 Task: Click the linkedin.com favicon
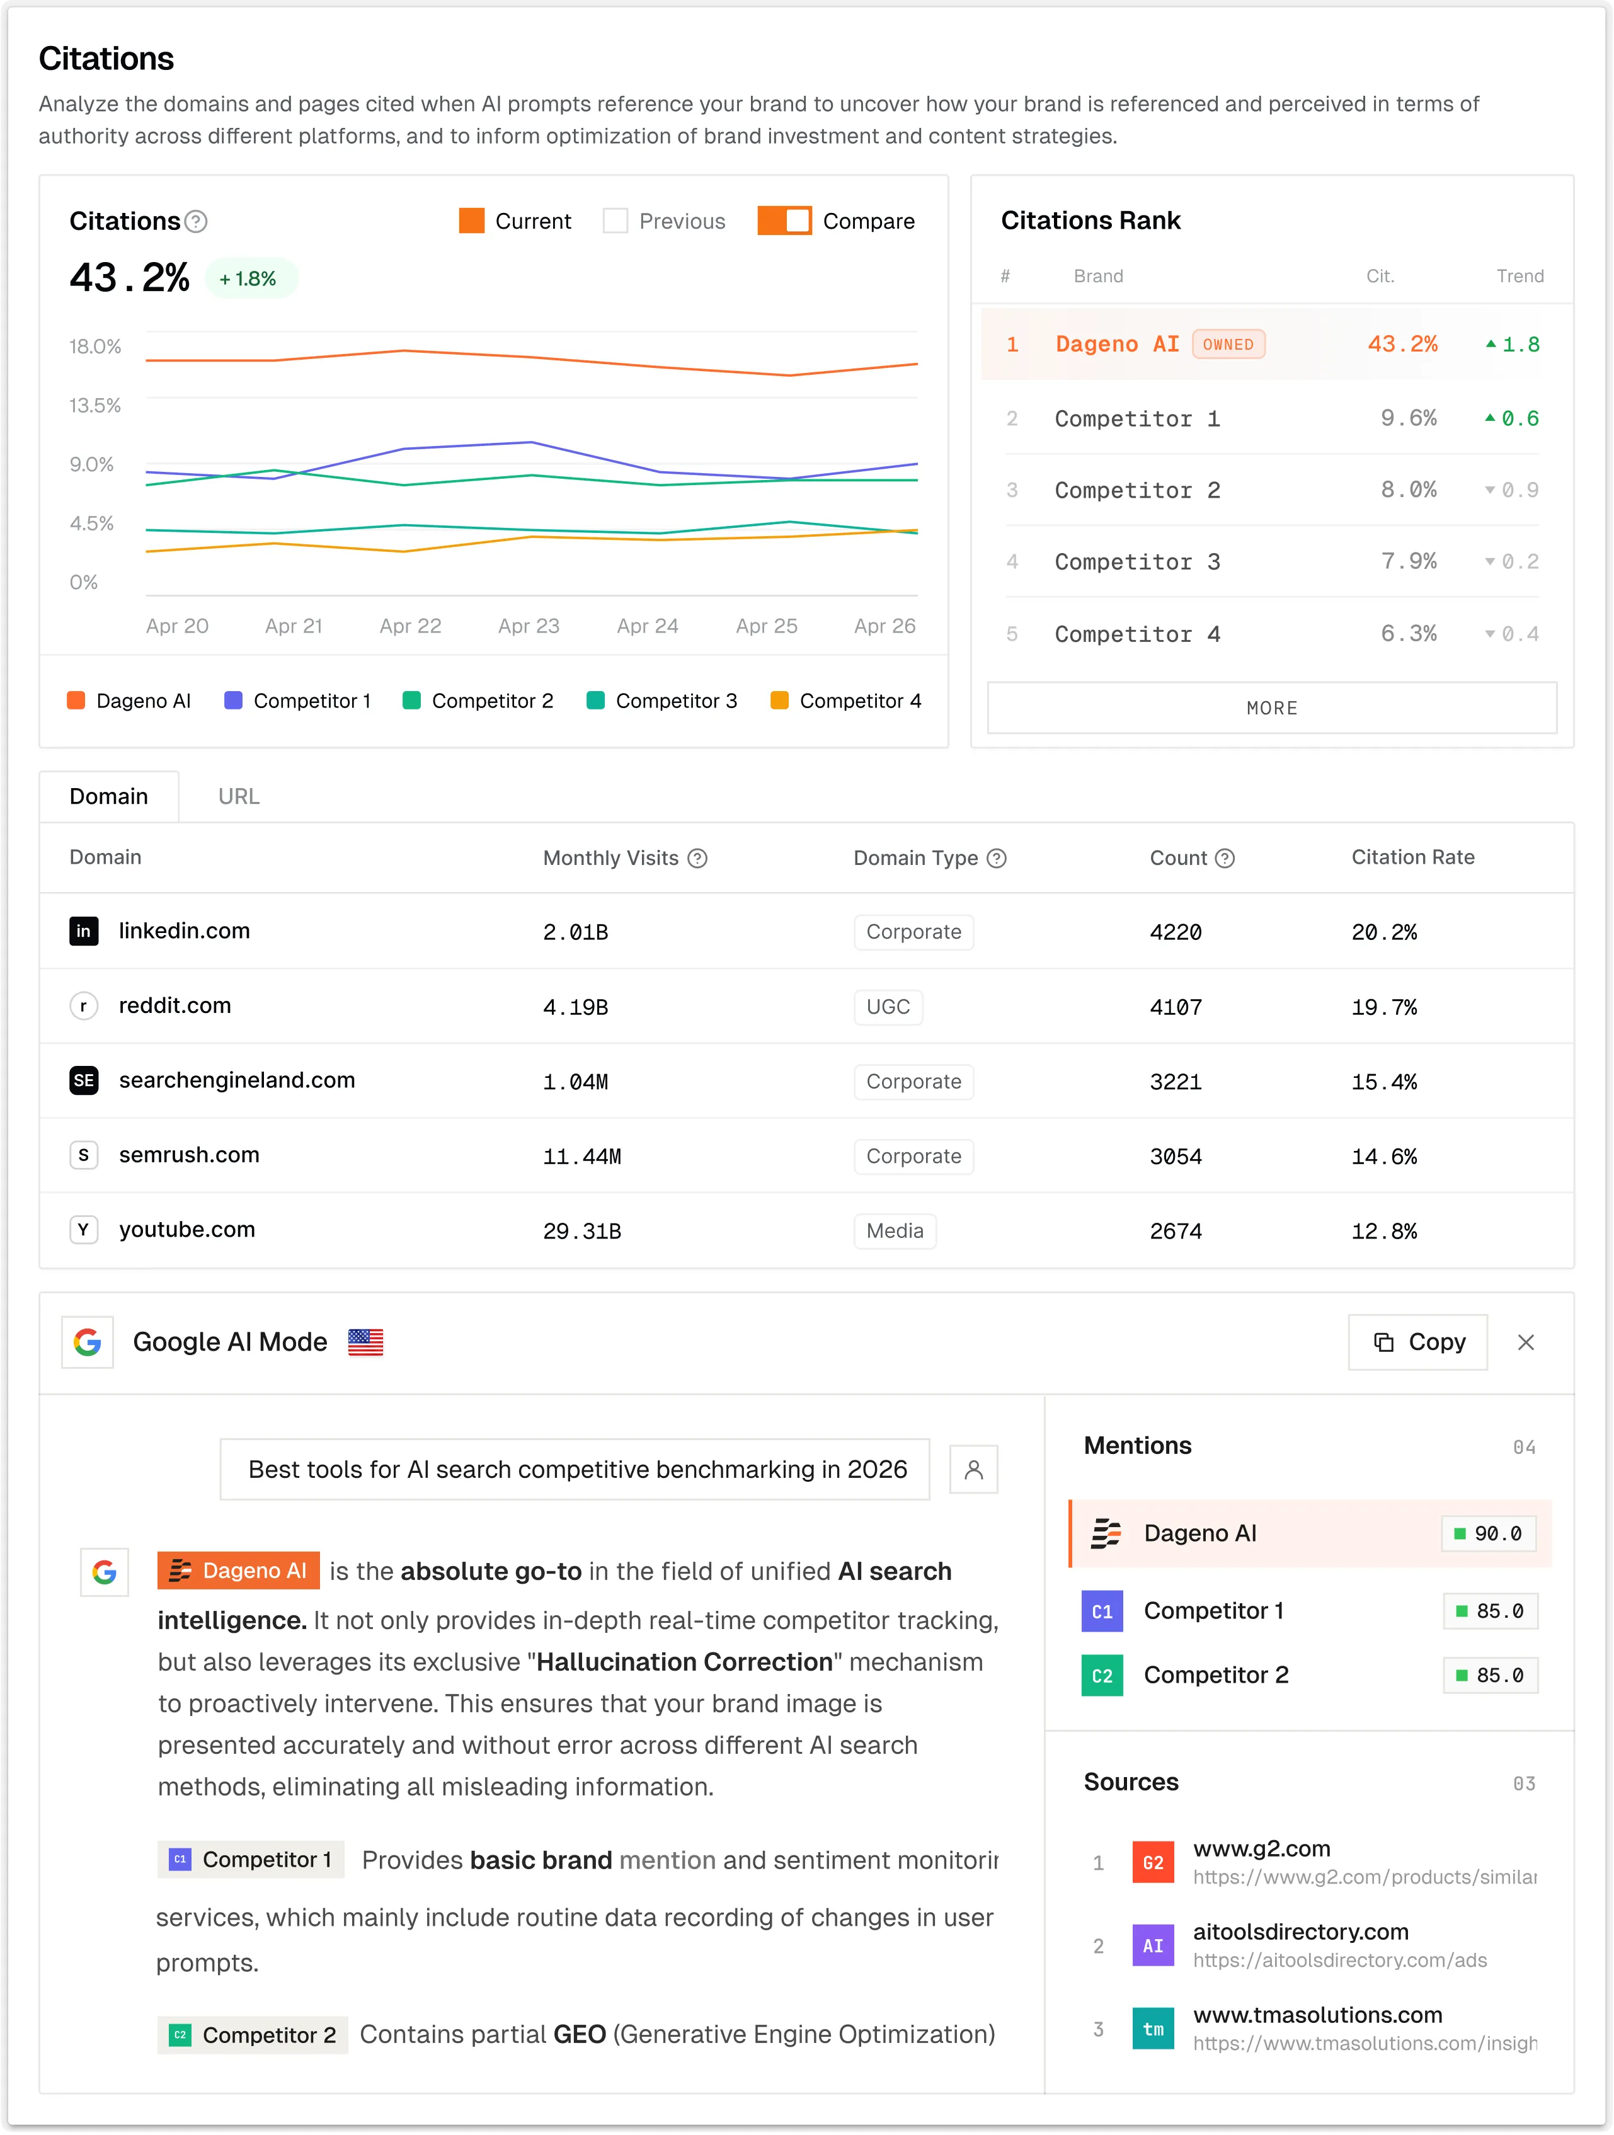point(84,931)
